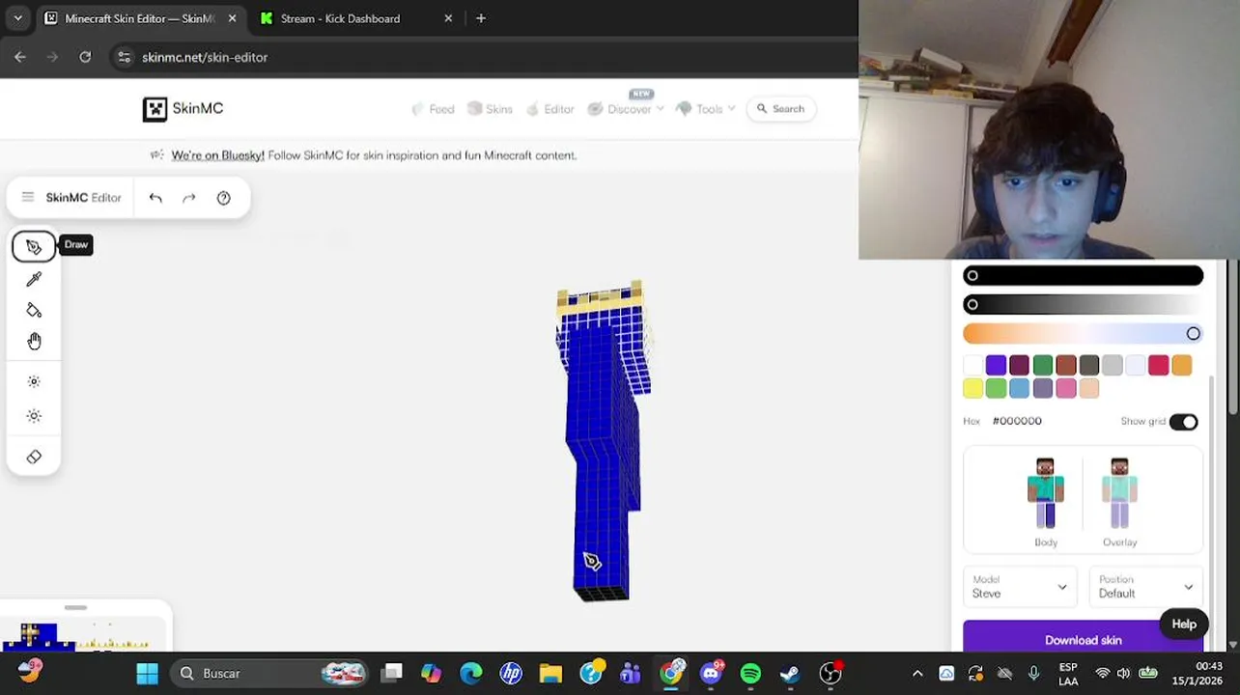Open the editor help question icon
Screen dimensions: 1240x695
point(223,198)
